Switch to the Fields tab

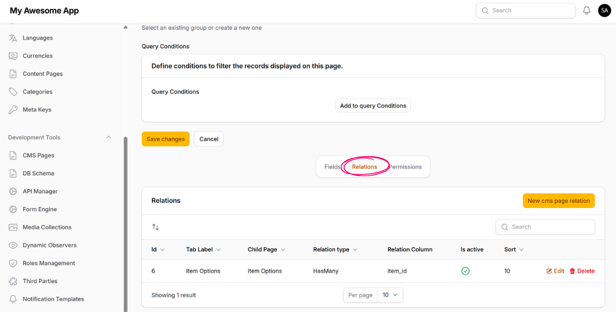[x=332, y=167]
